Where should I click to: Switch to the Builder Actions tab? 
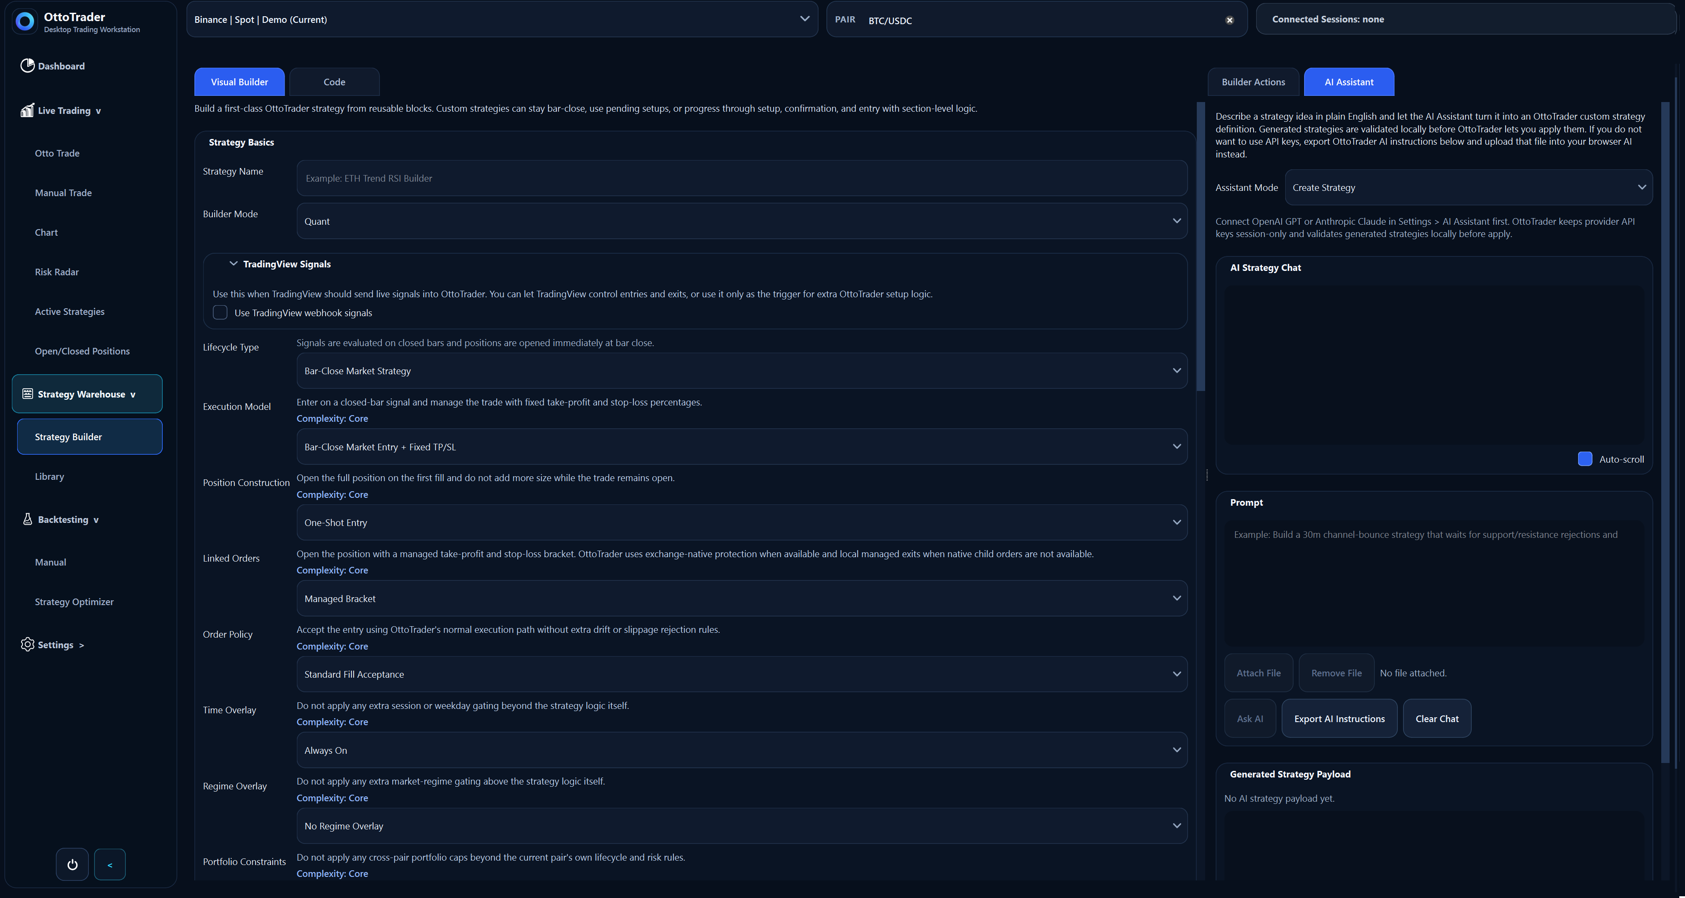(1253, 82)
